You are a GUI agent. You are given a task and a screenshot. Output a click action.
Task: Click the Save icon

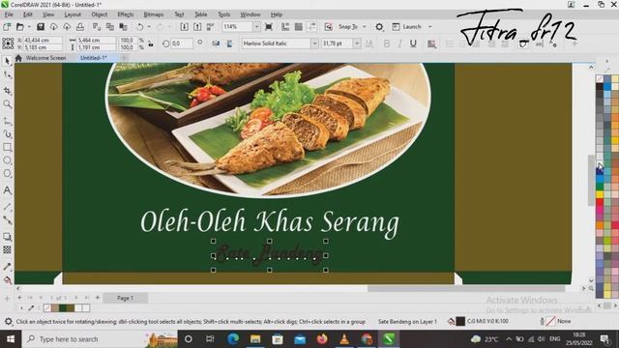(41, 27)
